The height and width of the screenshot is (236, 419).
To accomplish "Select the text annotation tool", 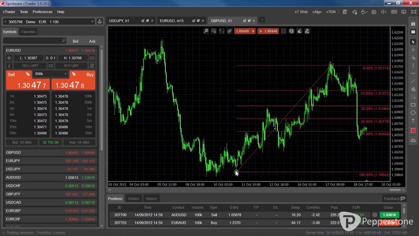I will [x=413, y=121].
